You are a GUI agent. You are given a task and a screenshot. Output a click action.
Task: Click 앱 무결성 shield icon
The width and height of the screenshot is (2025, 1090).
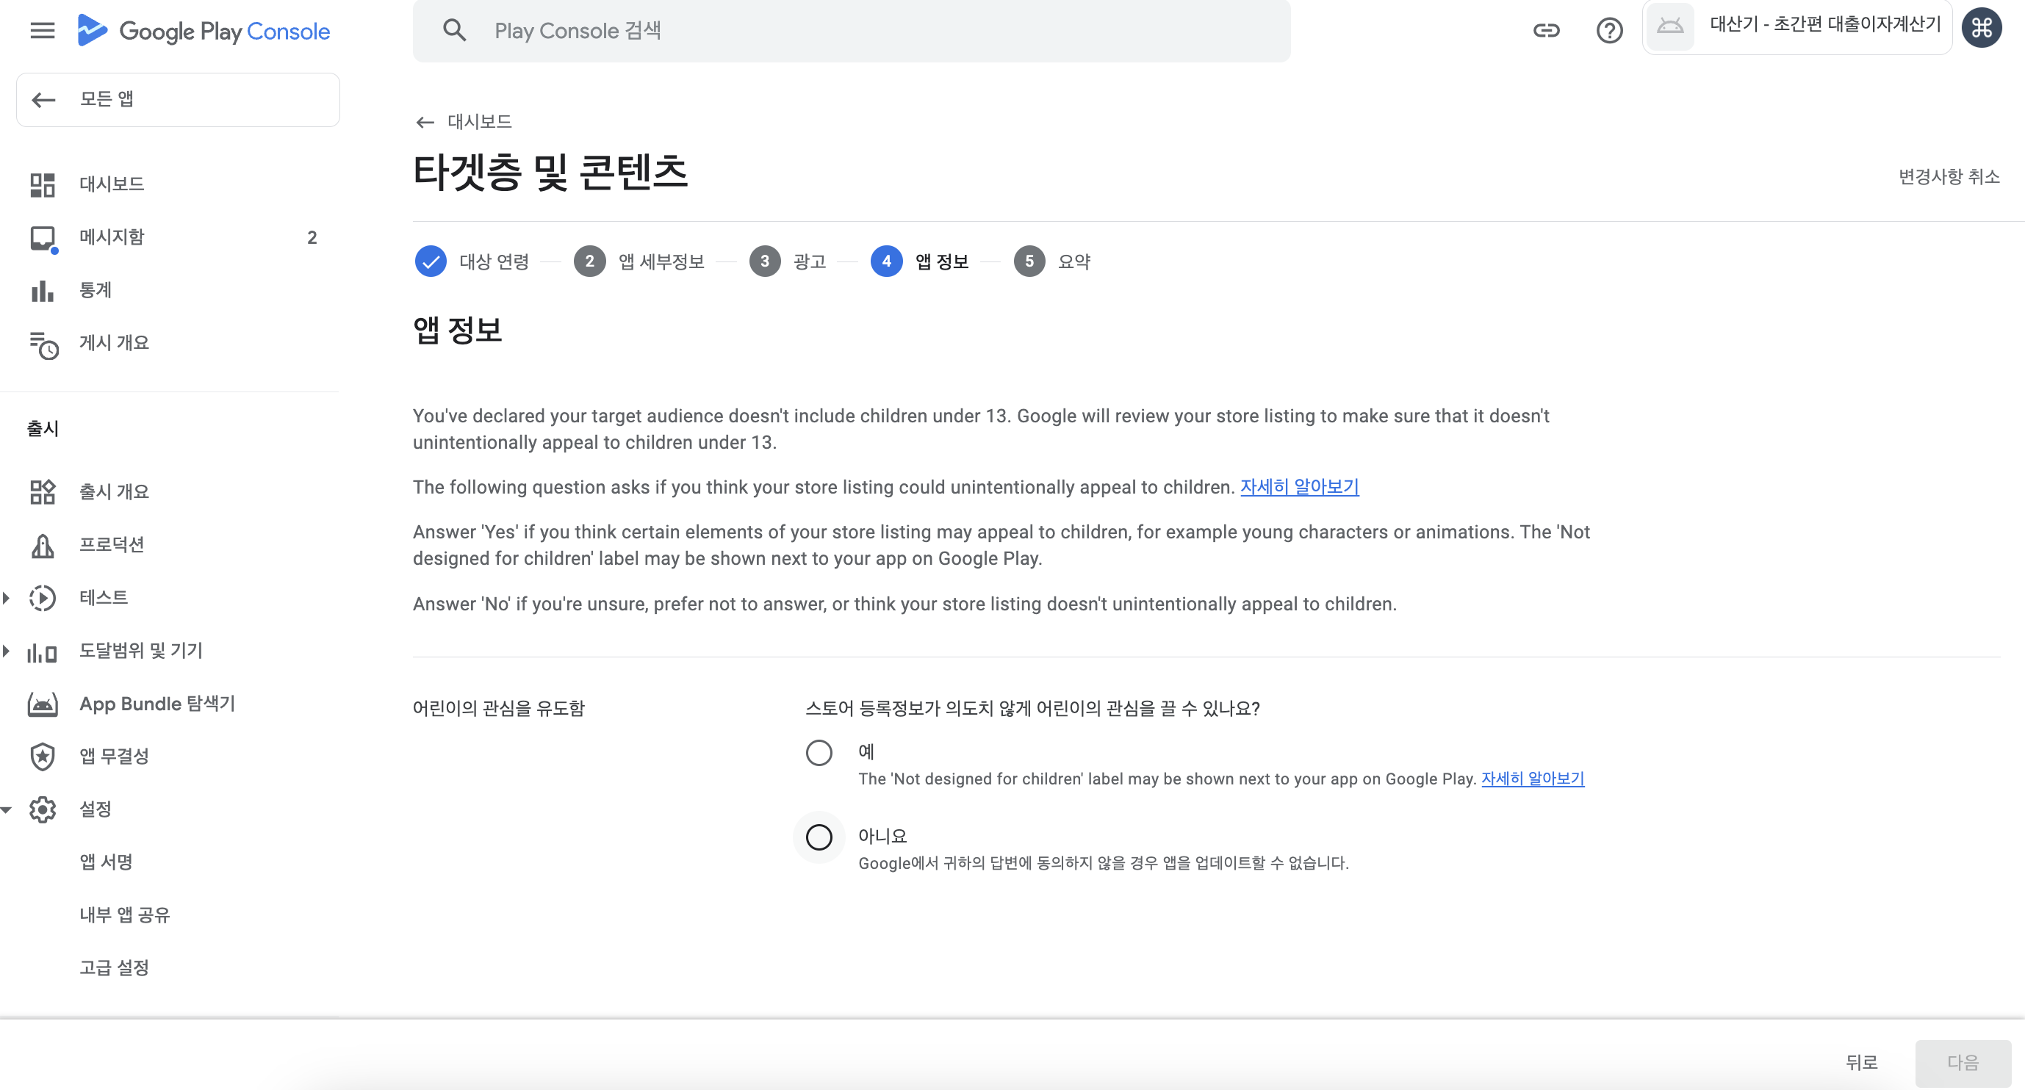(43, 756)
